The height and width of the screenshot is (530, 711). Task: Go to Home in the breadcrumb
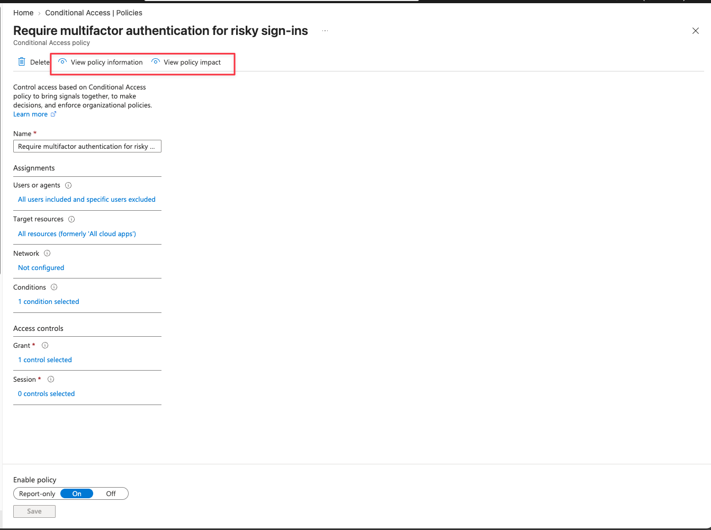tap(23, 13)
